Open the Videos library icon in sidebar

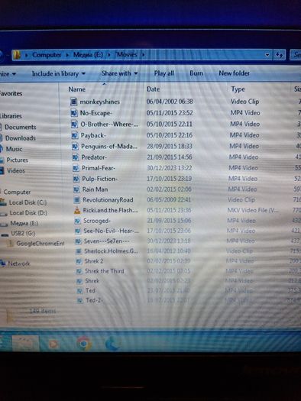2,170
